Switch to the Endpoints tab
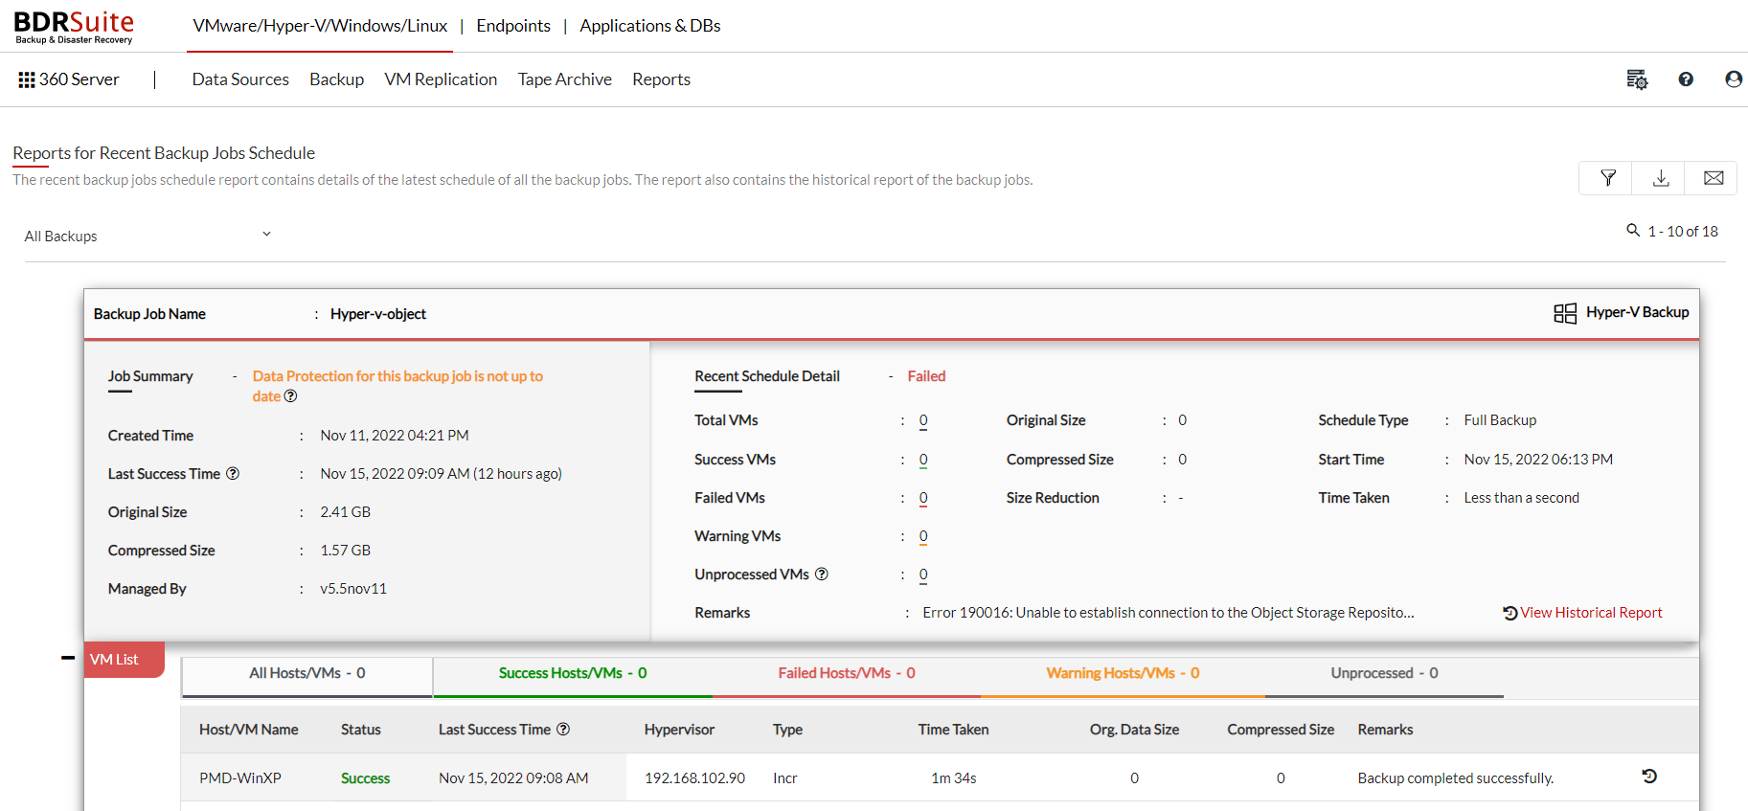This screenshot has width=1748, height=811. (513, 26)
